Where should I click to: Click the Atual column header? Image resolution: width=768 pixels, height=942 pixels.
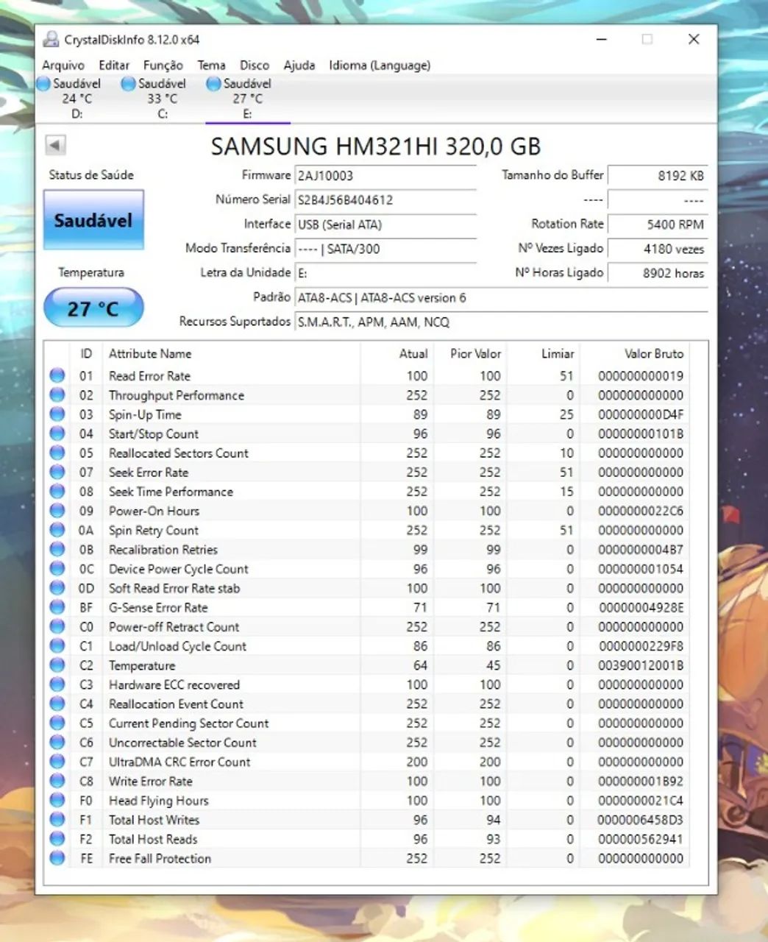click(397, 354)
